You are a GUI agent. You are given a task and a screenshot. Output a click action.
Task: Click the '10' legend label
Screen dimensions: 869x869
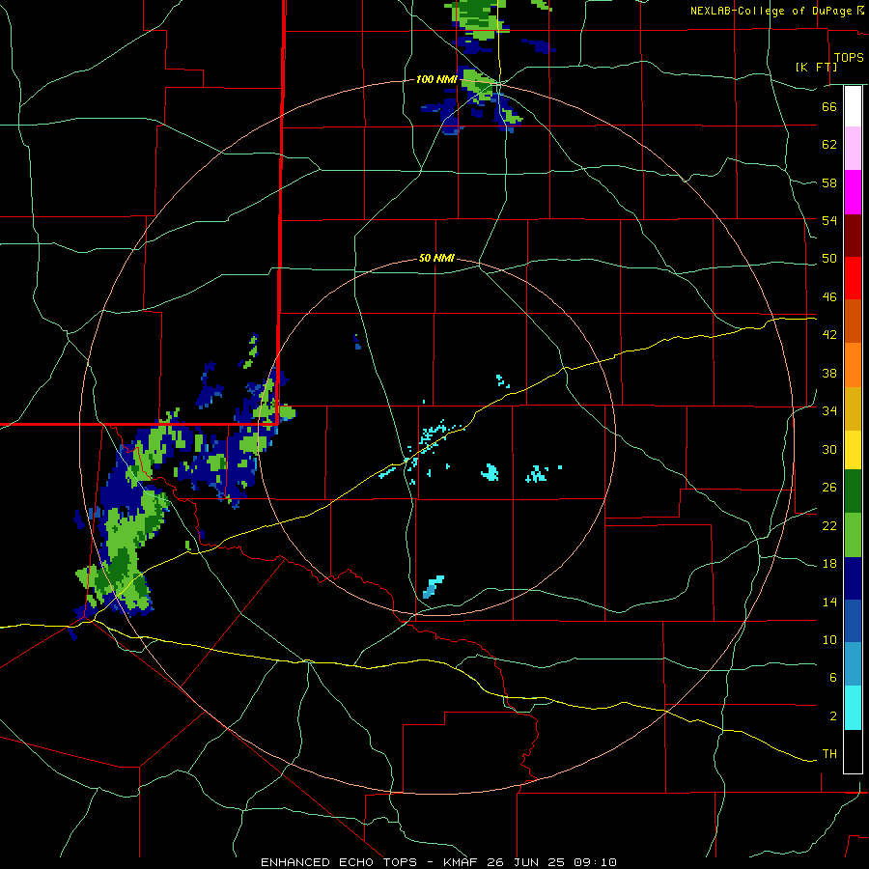829,639
